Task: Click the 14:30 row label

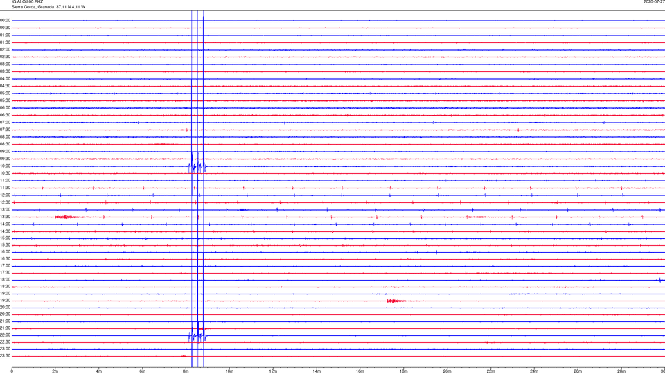Action: pyautogui.click(x=5, y=231)
